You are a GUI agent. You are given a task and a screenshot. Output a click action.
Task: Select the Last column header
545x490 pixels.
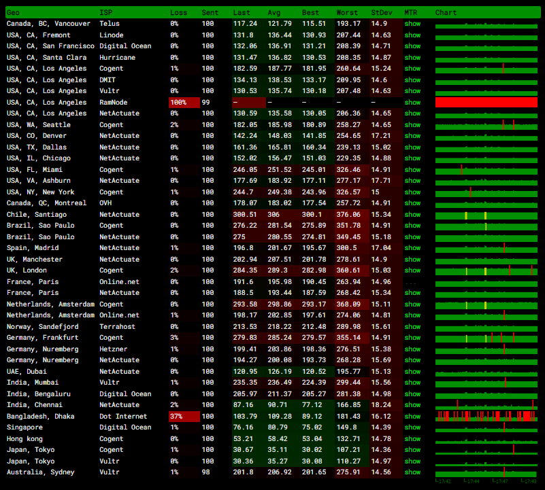coord(242,12)
